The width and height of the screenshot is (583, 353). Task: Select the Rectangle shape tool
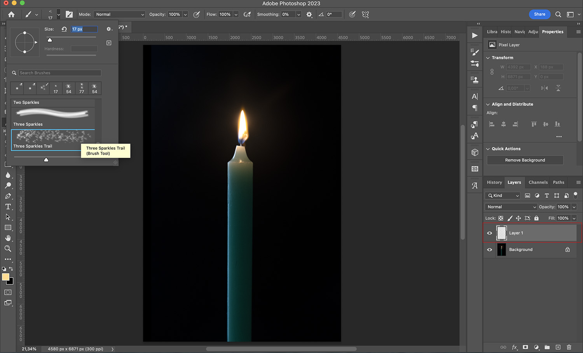click(8, 227)
